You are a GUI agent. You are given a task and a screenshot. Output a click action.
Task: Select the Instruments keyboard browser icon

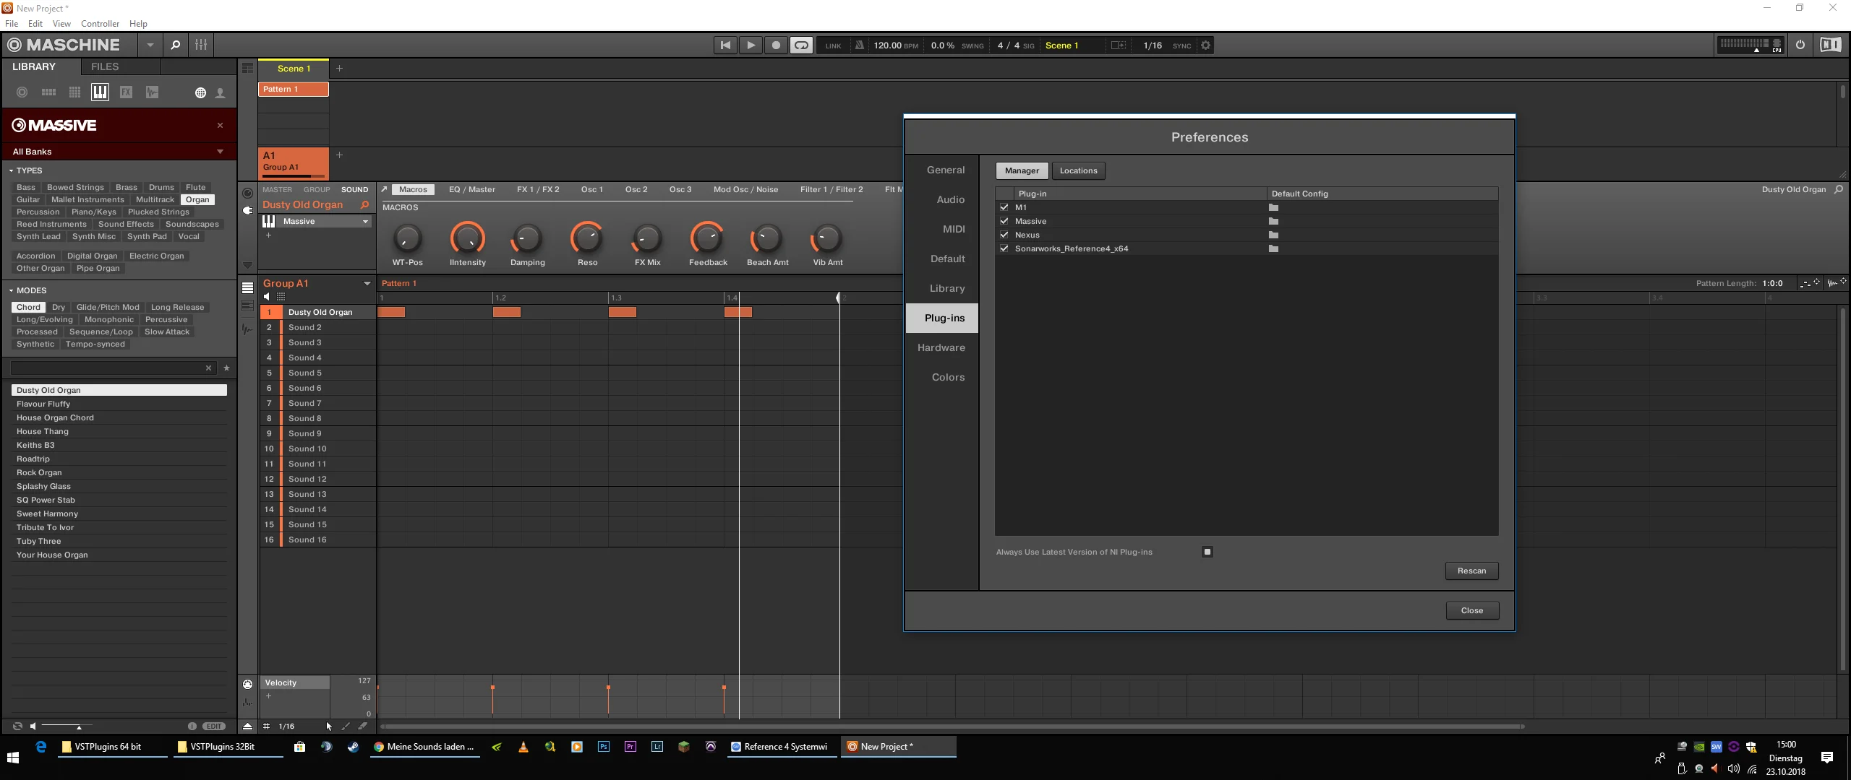[100, 92]
